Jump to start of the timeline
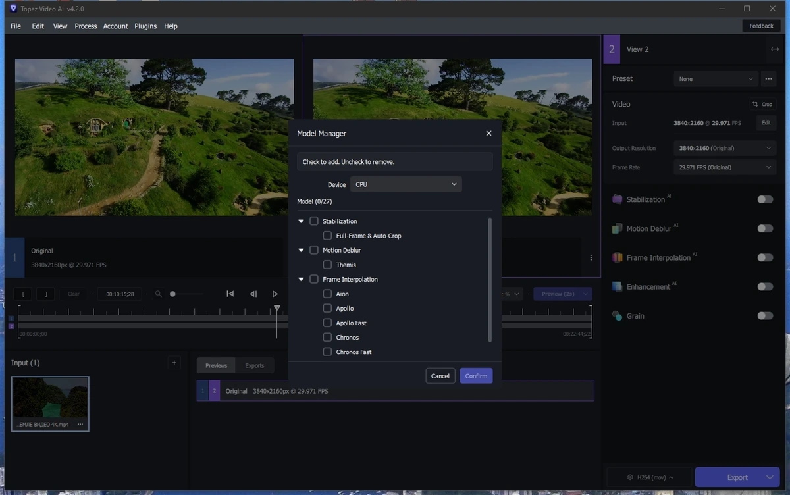Image resolution: width=790 pixels, height=495 pixels. (x=230, y=294)
